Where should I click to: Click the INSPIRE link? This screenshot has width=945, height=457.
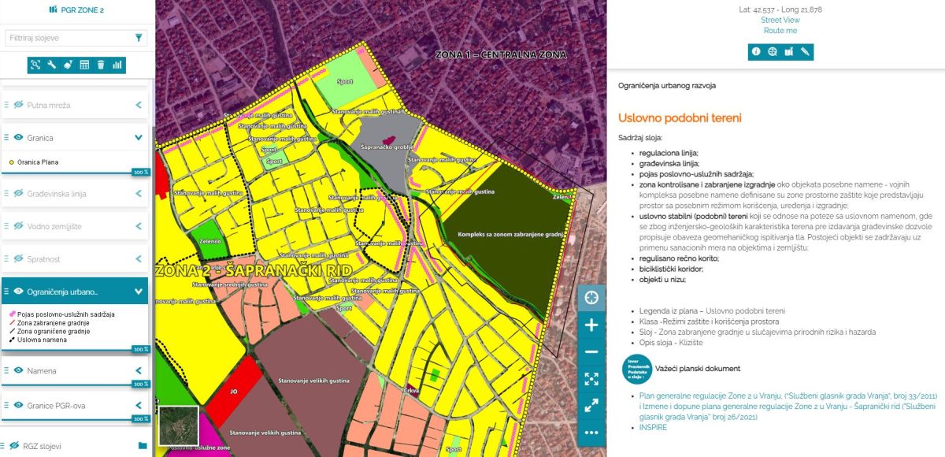pos(653,427)
